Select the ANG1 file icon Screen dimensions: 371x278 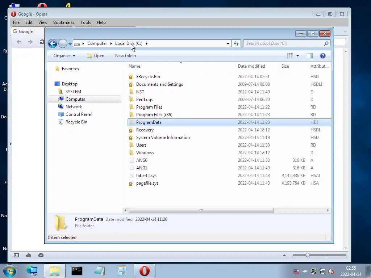point(132,168)
